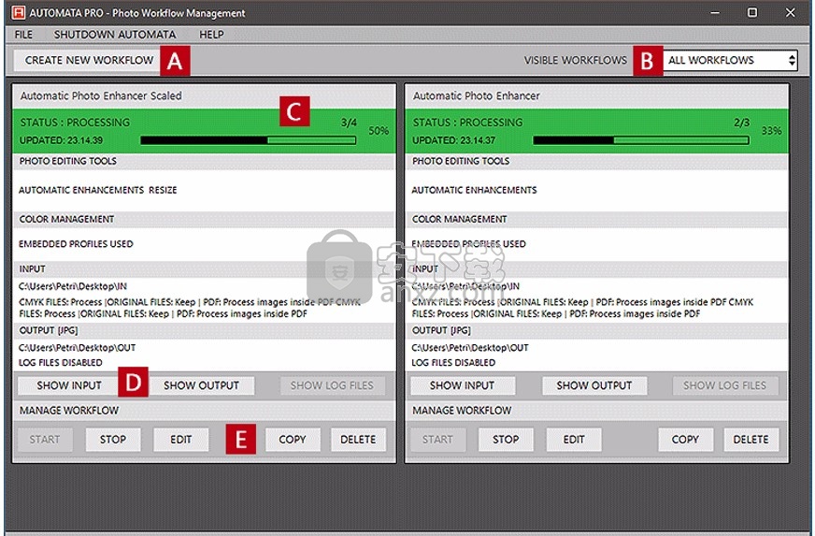Screen dimensions: 815x536
Task: Click SHOW LOG FILES in the right workflow panel
Action: tap(725, 385)
